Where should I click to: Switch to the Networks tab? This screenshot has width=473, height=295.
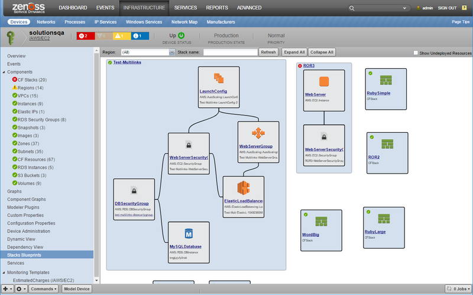46,22
